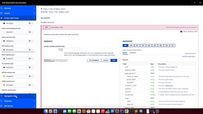This screenshot has width=203, height=114.
Task: Click the PATCH method color swatch
Action: [4, 76]
